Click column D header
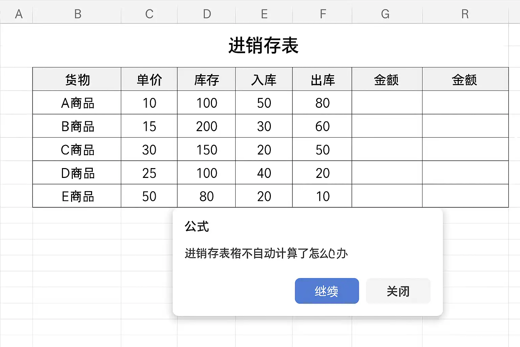Image resolution: width=520 pixels, height=347 pixels. pos(207,14)
